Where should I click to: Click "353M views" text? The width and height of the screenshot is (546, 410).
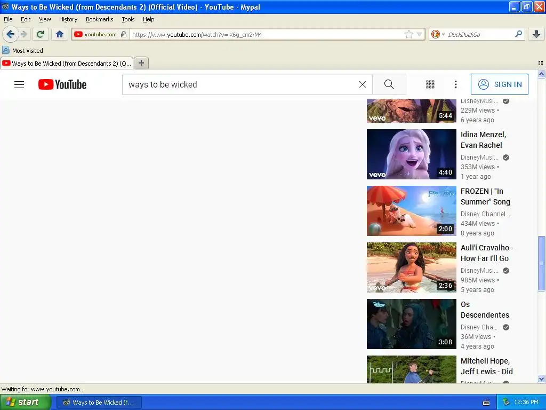[x=477, y=167]
